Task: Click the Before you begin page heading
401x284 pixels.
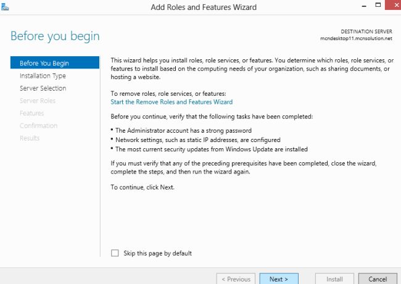Action: pos(55,36)
